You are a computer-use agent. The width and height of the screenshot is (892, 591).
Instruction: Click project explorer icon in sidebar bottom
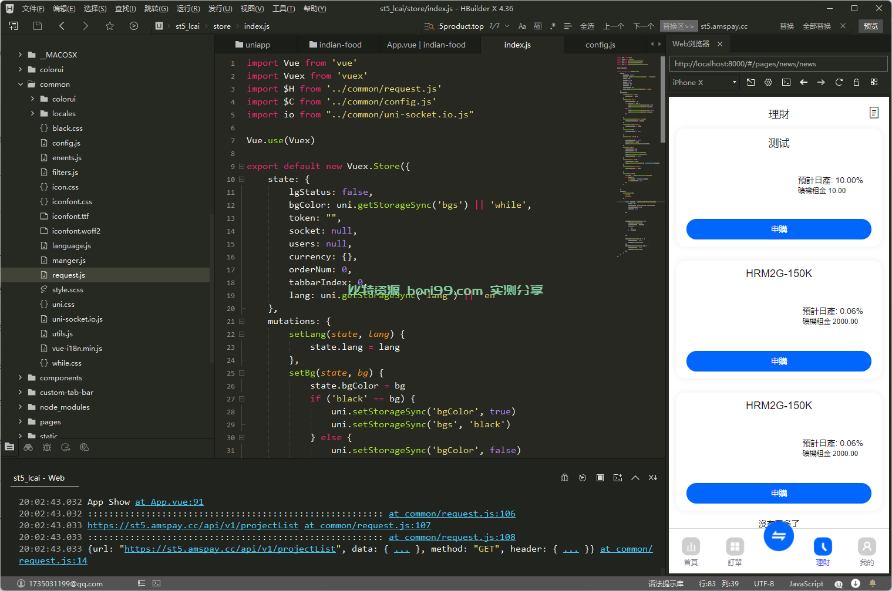click(9, 447)
